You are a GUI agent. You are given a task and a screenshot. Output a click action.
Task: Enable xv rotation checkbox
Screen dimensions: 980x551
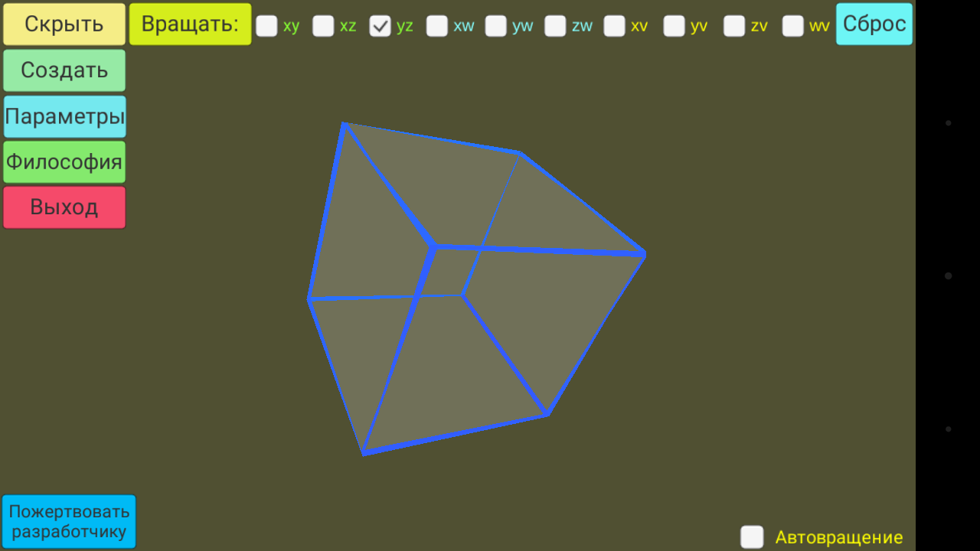click(614, 26)
